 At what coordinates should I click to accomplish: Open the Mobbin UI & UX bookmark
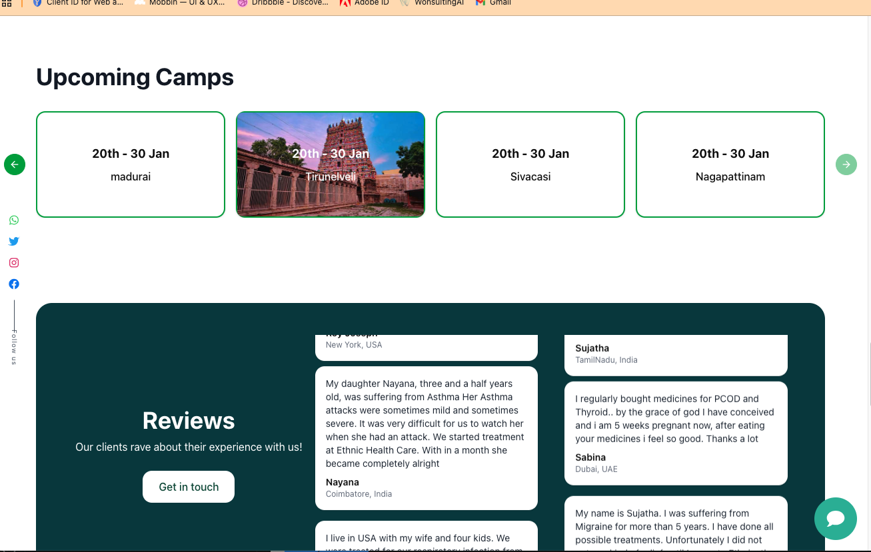click(180, 4)
